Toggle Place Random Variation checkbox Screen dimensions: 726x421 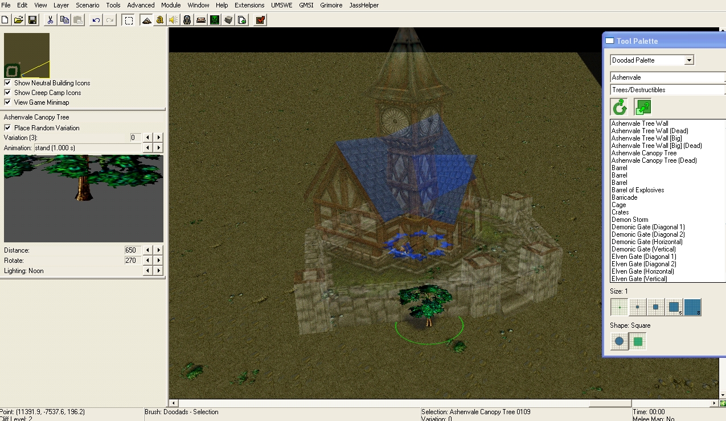(7, 128)
